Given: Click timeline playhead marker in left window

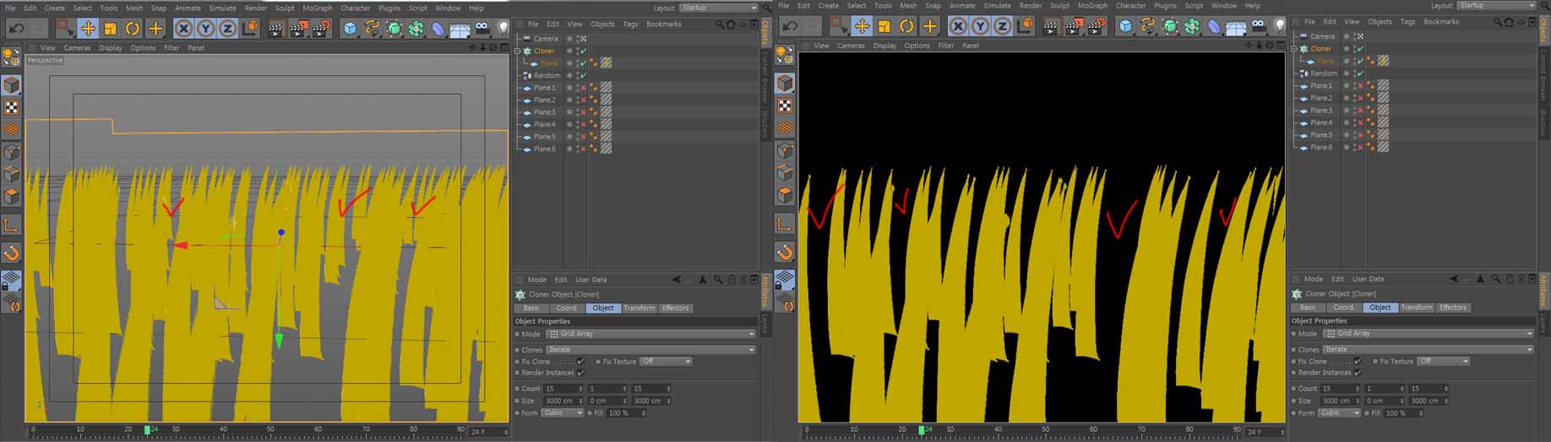Looking at the screenshot, I should (x=147, y=430).
